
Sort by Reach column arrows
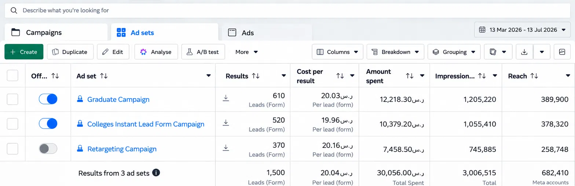[x=535, y=76]
